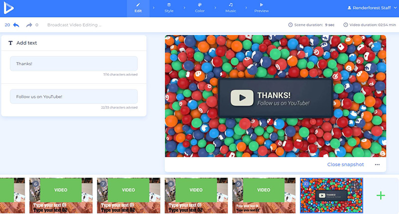
Task: Click the Add text T icon
Action: tap(10, 43)
